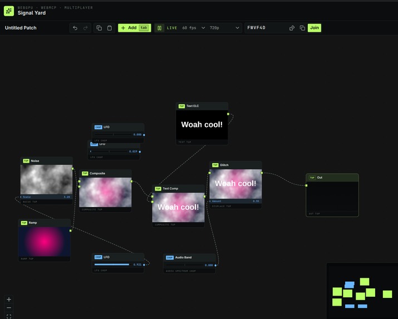Click the Text ELC black preview
This screenshot has width=398, height=319.
(x=202, y=125)
